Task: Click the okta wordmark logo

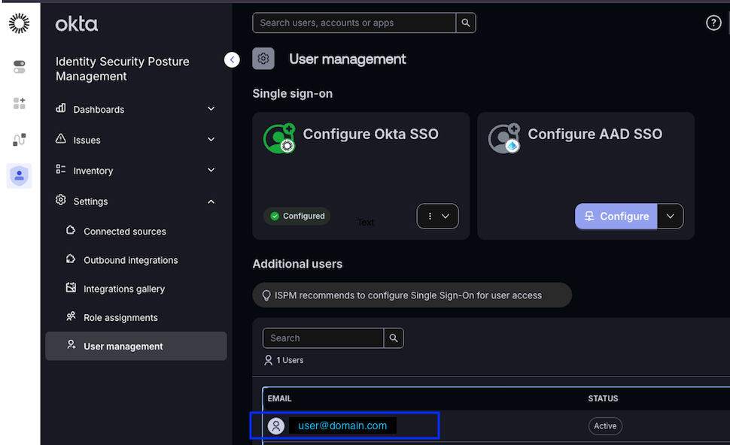Action: [x=76, y=24]
